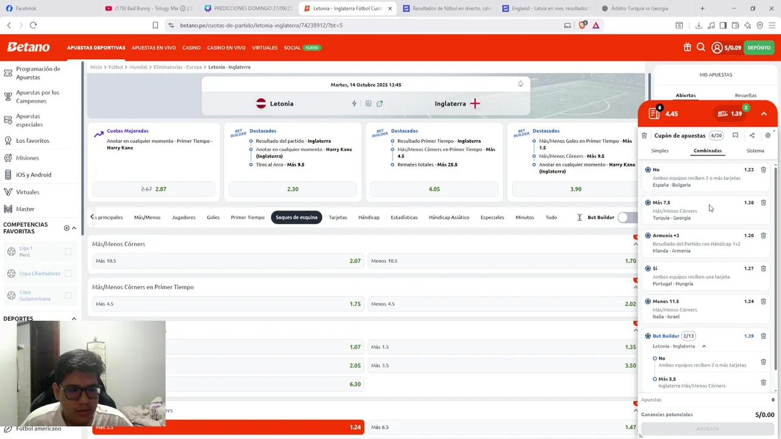Switch to the Simples tab
Viewport: 781px width, 439px height.
tap(660, 151)
